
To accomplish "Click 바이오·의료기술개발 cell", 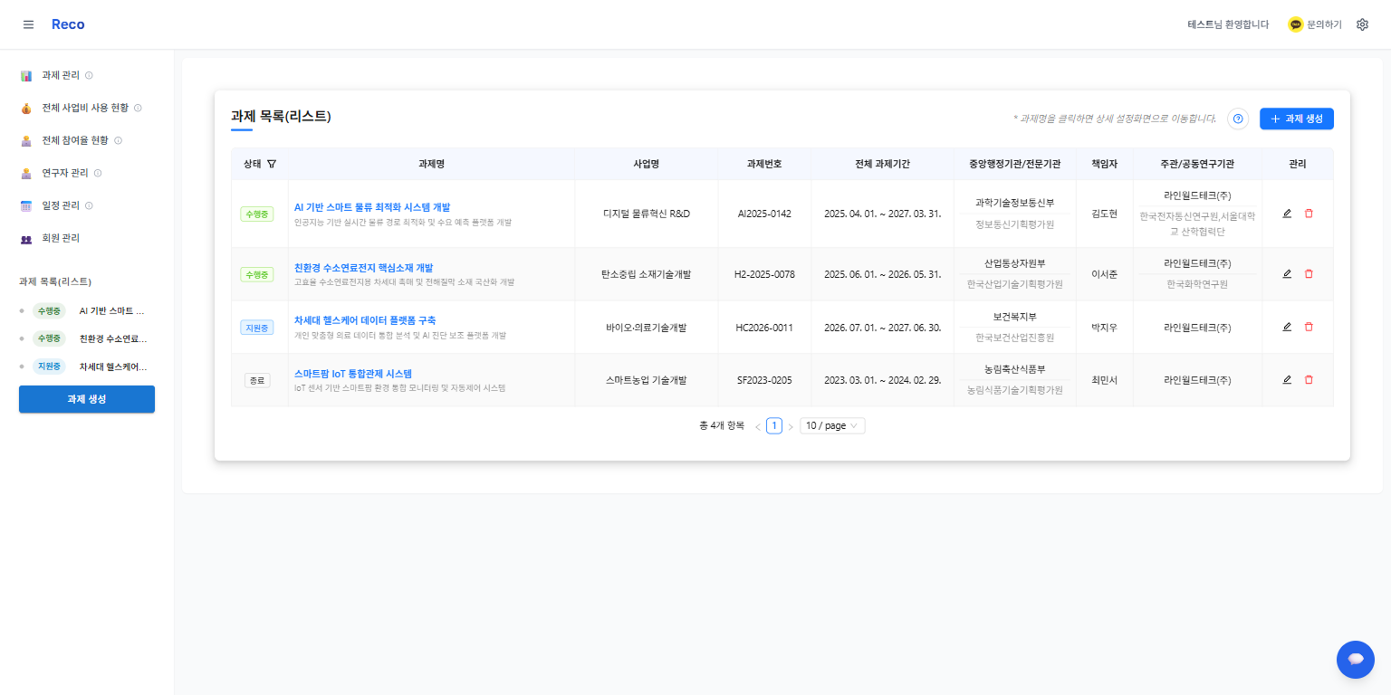I will (647, 327).
